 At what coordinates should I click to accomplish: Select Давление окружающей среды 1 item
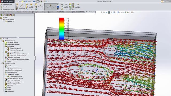(19, 54)
